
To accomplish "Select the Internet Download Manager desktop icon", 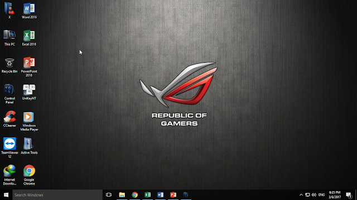I will coord(9,175).
